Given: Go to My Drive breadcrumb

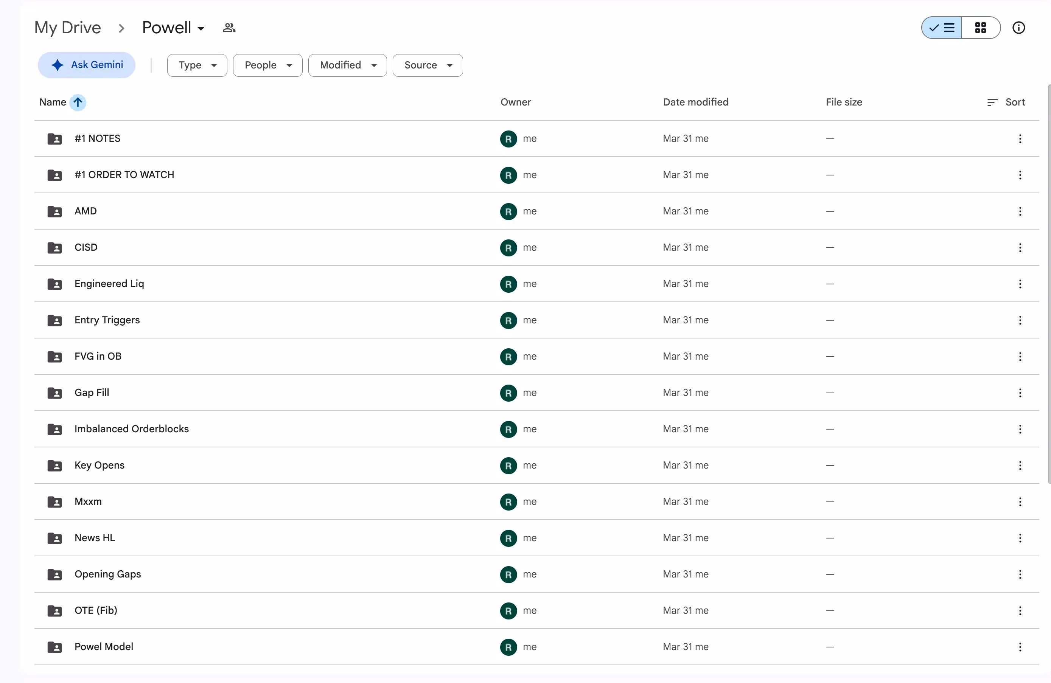Looking at the screenshot, I should [x=68, y=28].
